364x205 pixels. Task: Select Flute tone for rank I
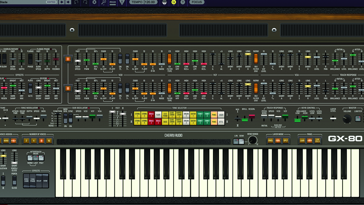coord(158,115)
